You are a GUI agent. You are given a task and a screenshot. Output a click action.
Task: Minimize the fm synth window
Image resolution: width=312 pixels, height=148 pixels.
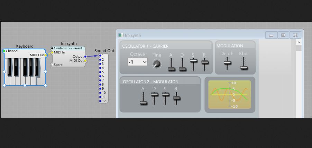pos(271,35)
